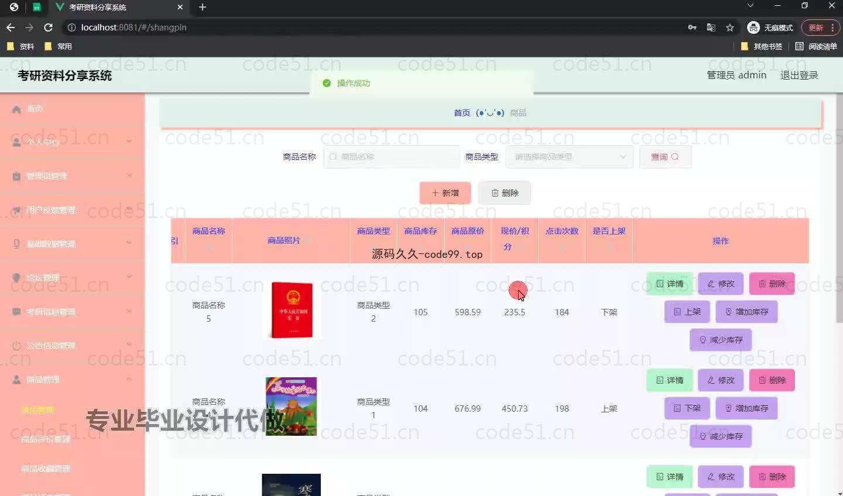Open the 商品类型 select dropdown
843x496 pixels.
(x=569, y=157)
